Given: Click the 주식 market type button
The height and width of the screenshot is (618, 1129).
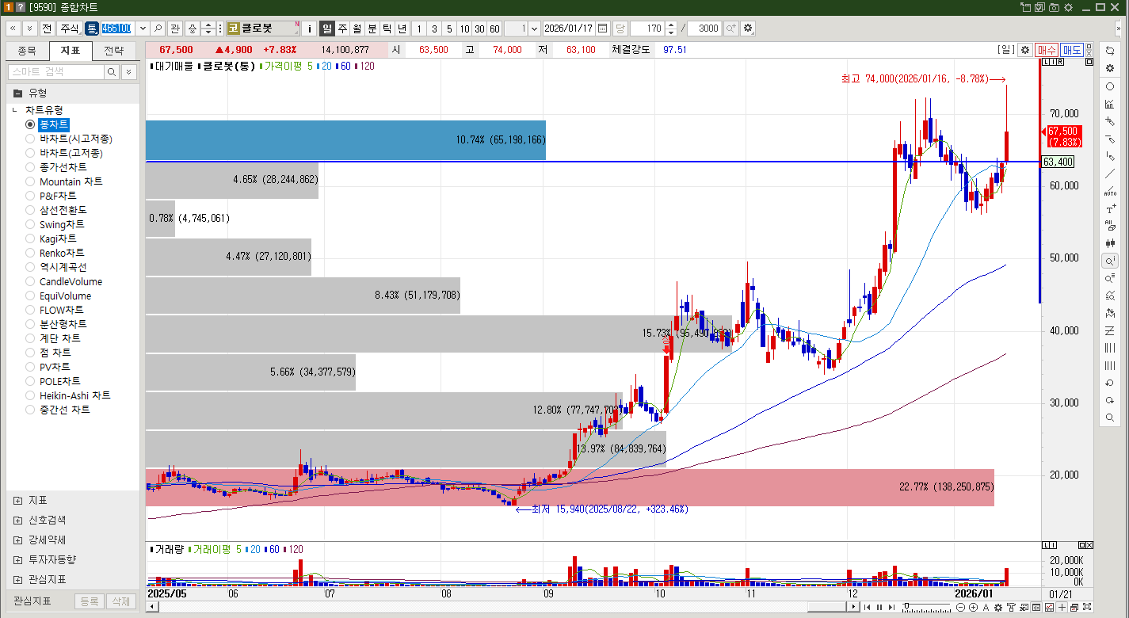Looking at the screenshot, I should click(69, 29).
